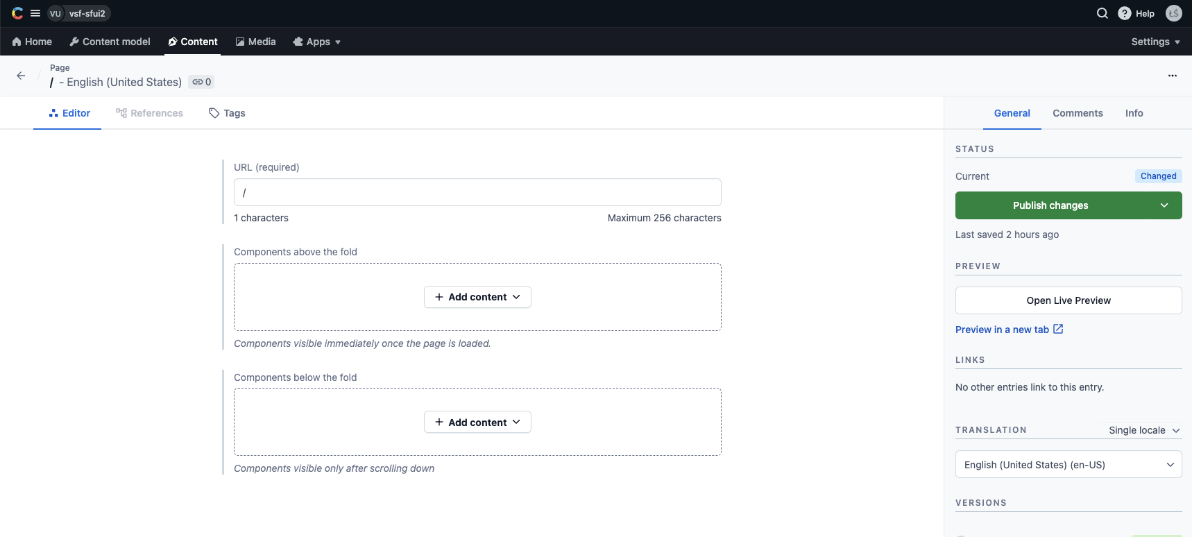Click the Contentful logo icon
This screenshot has width=1192, height=537.
(x=17, y=13)
